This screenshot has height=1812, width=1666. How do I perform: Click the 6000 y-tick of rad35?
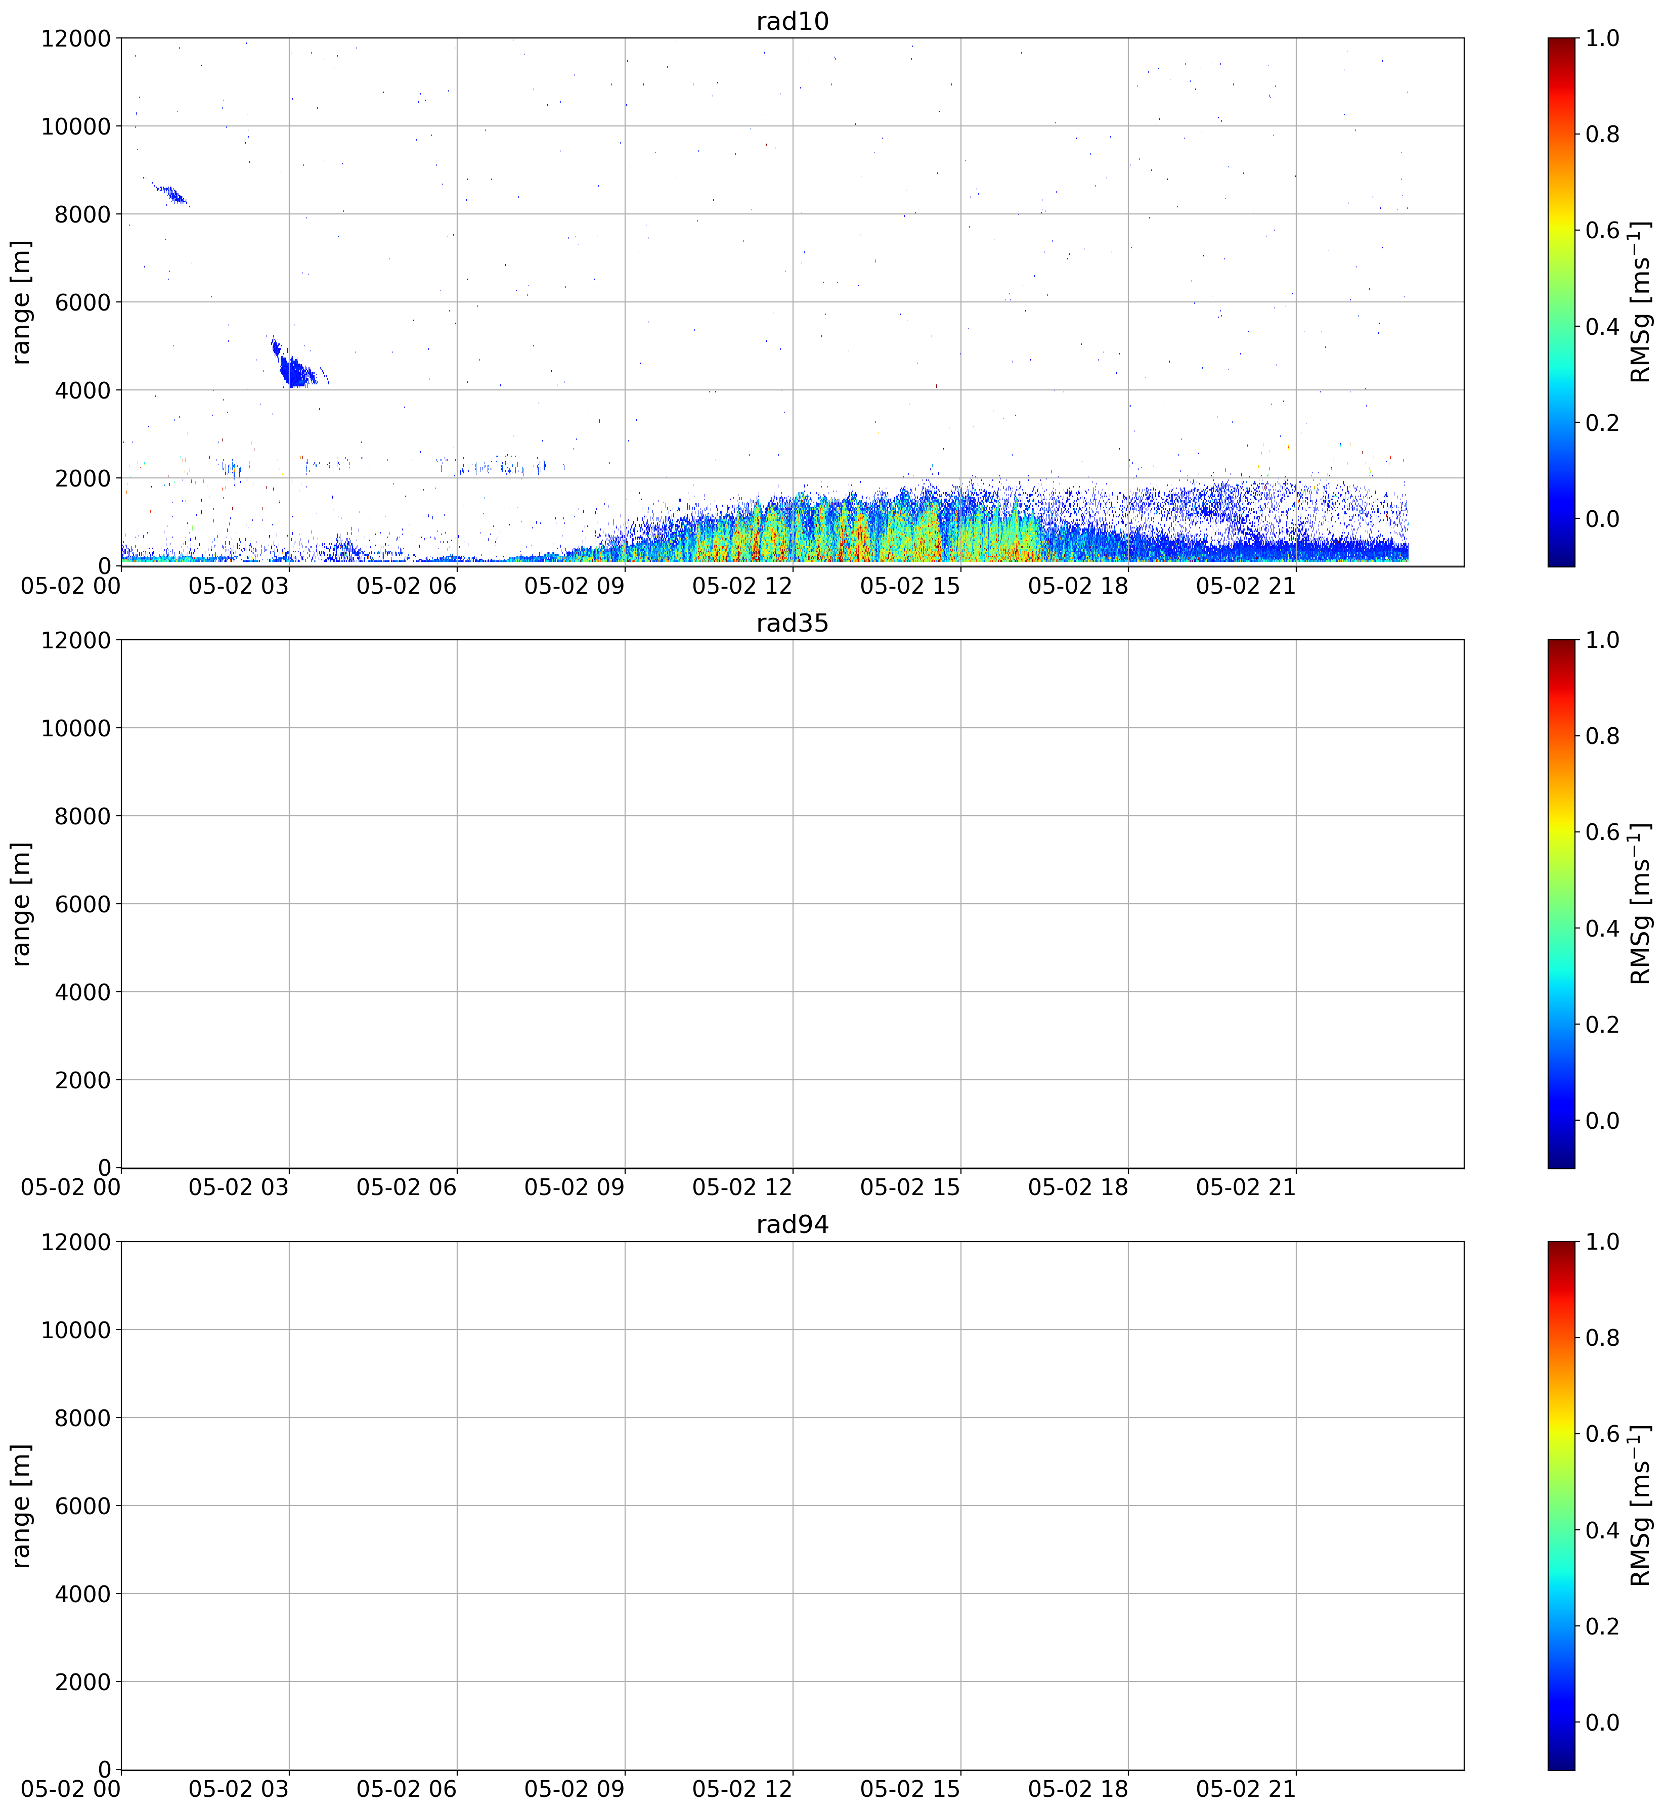pyautogui.click(x=82, y=904)
